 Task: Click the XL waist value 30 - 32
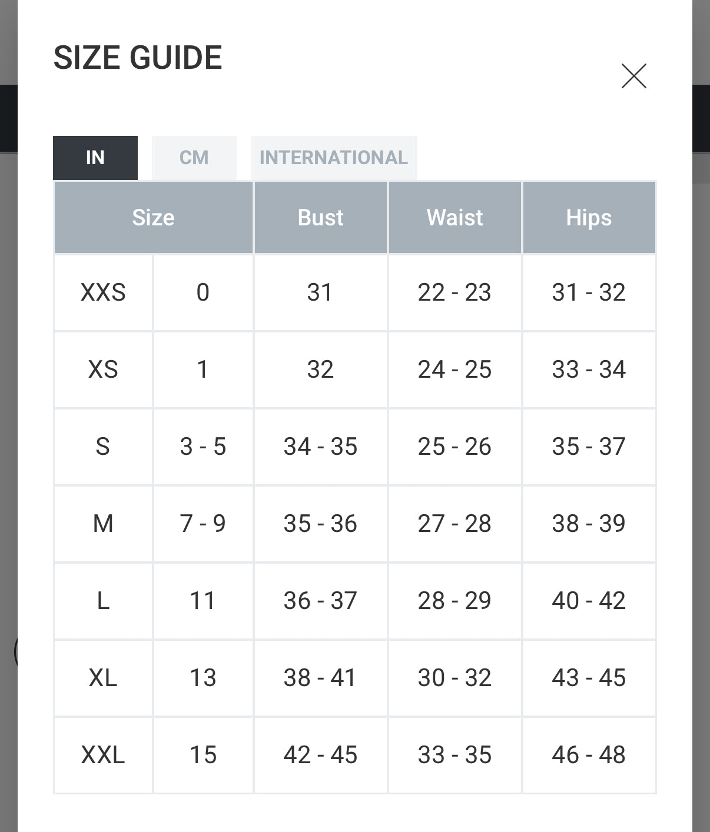(454, 678)
